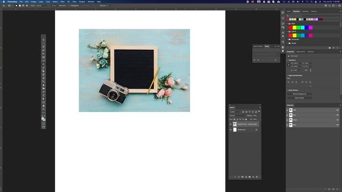Select the Brush tool
The width and height of the screenshot is (342, 192).
[43, 68]
